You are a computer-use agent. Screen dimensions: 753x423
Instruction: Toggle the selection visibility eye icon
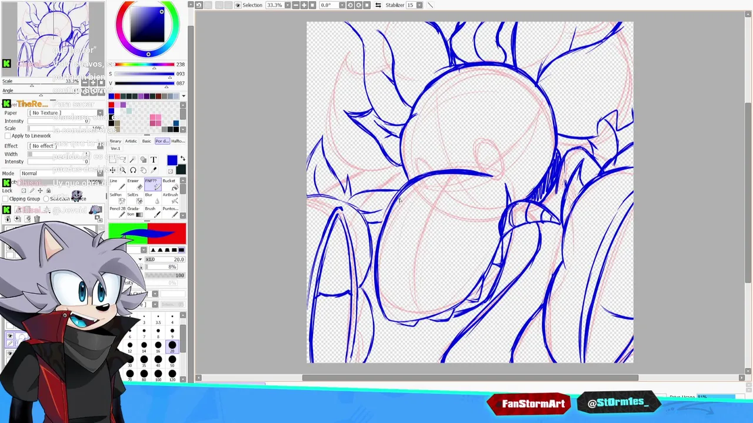pos(237,5)
